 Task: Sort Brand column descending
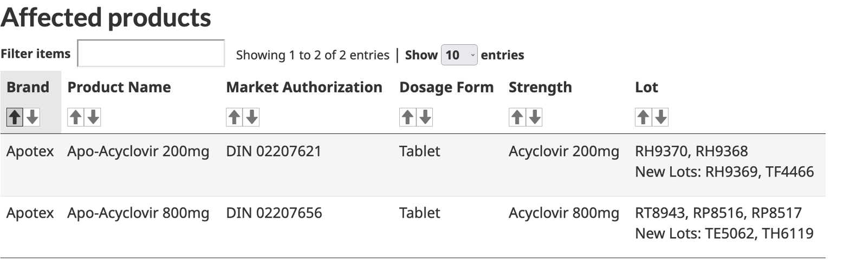(x=33, y=117)
